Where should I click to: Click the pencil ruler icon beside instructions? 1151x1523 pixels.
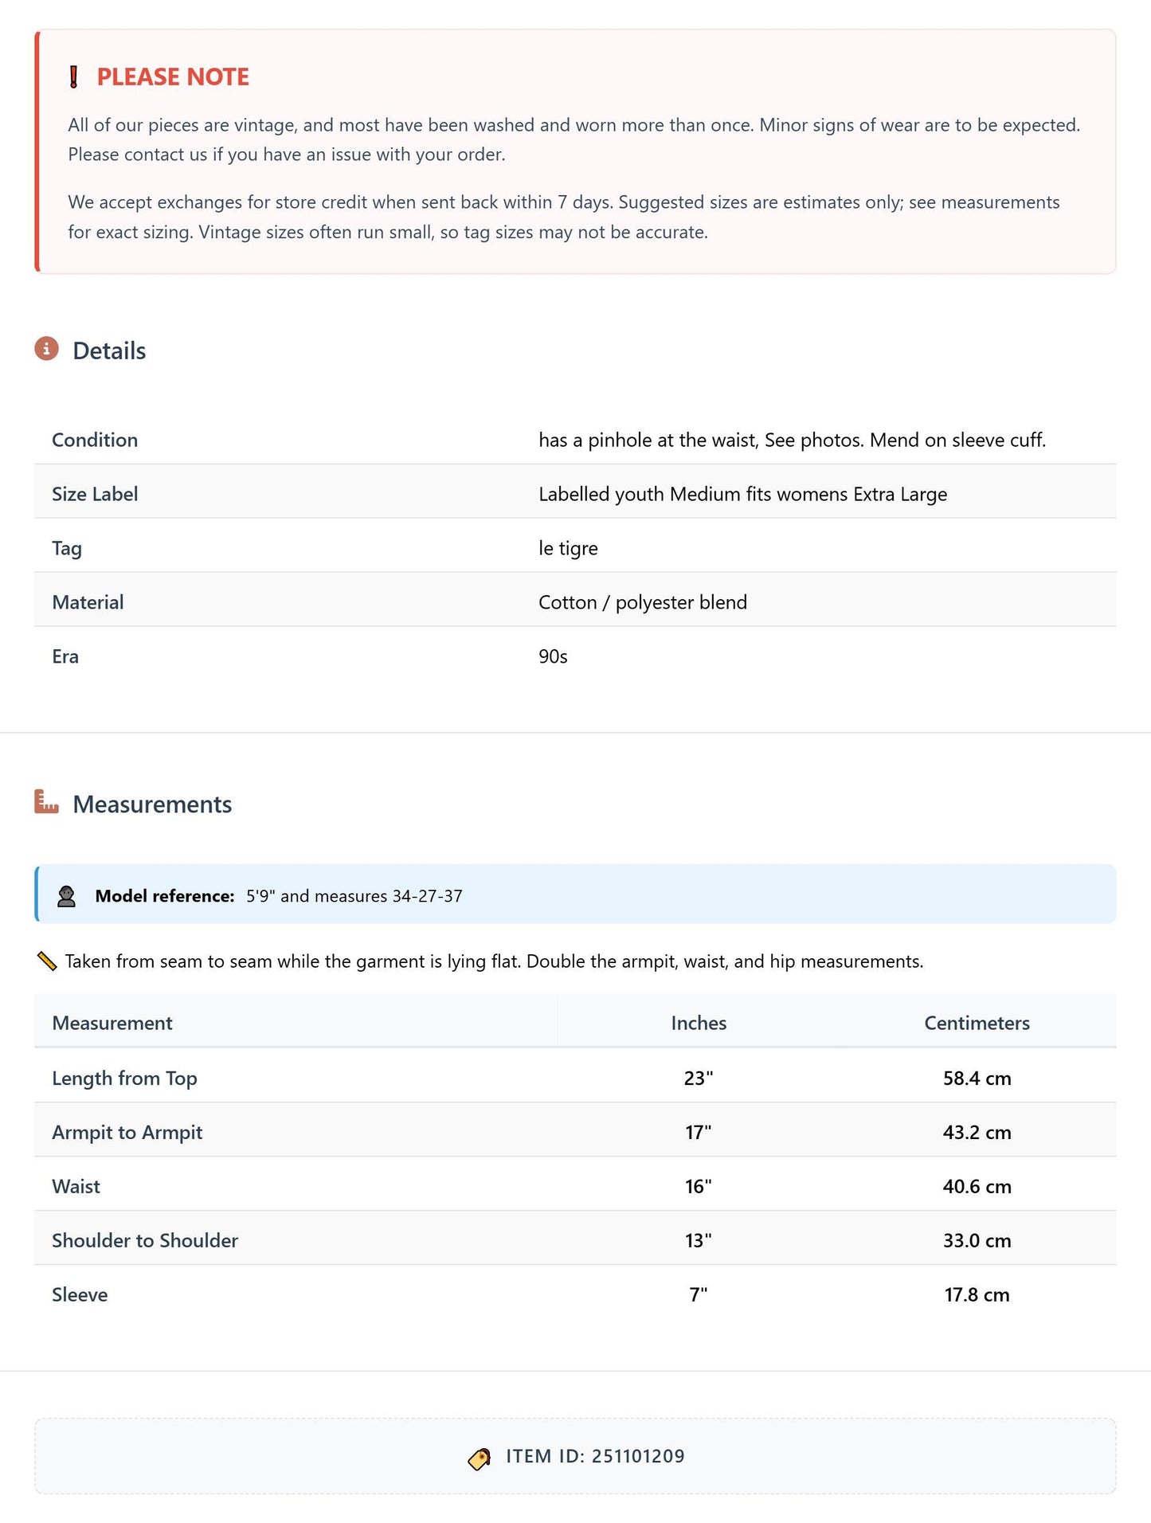click(47, 961)
